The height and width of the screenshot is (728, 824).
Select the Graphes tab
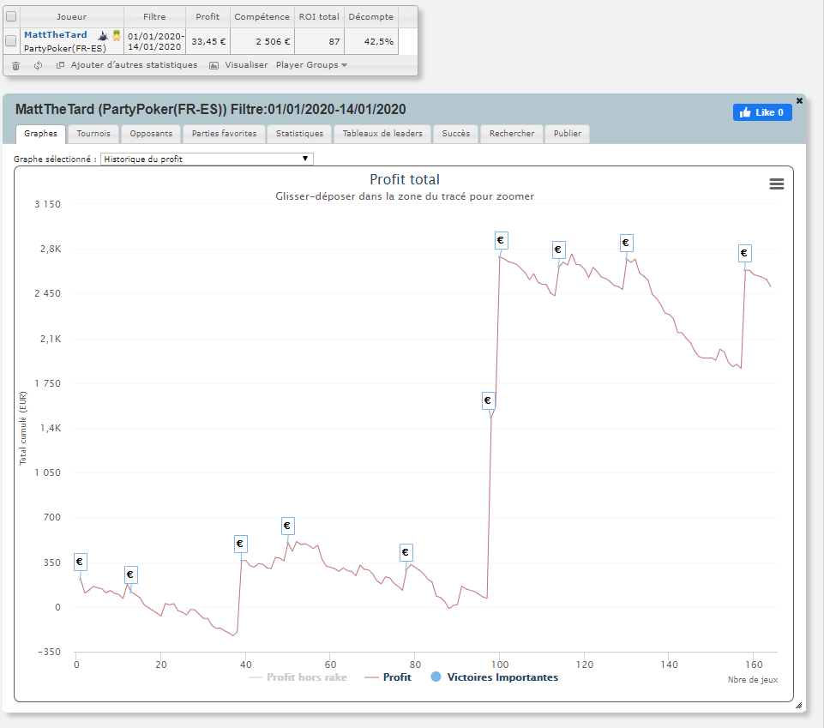[40, 134]
